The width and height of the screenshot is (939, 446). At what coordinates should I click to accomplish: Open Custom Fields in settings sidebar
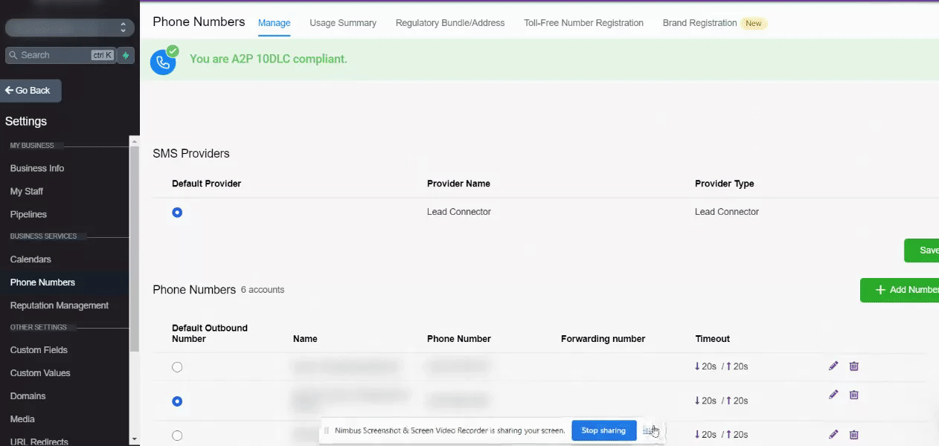coord(39,350)
